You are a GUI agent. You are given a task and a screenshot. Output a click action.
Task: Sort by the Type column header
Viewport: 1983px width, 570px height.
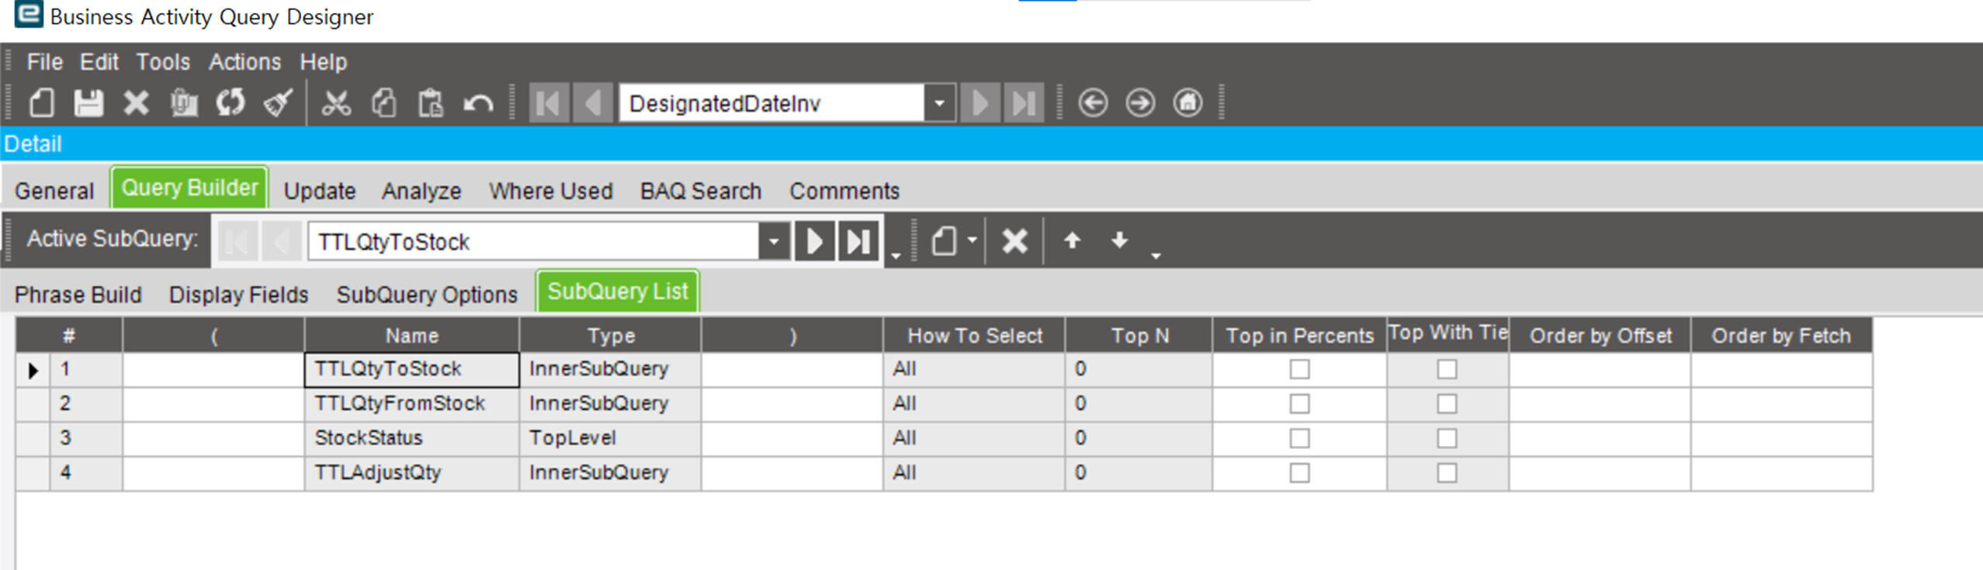pyautogui.click(x=611, y=336)
